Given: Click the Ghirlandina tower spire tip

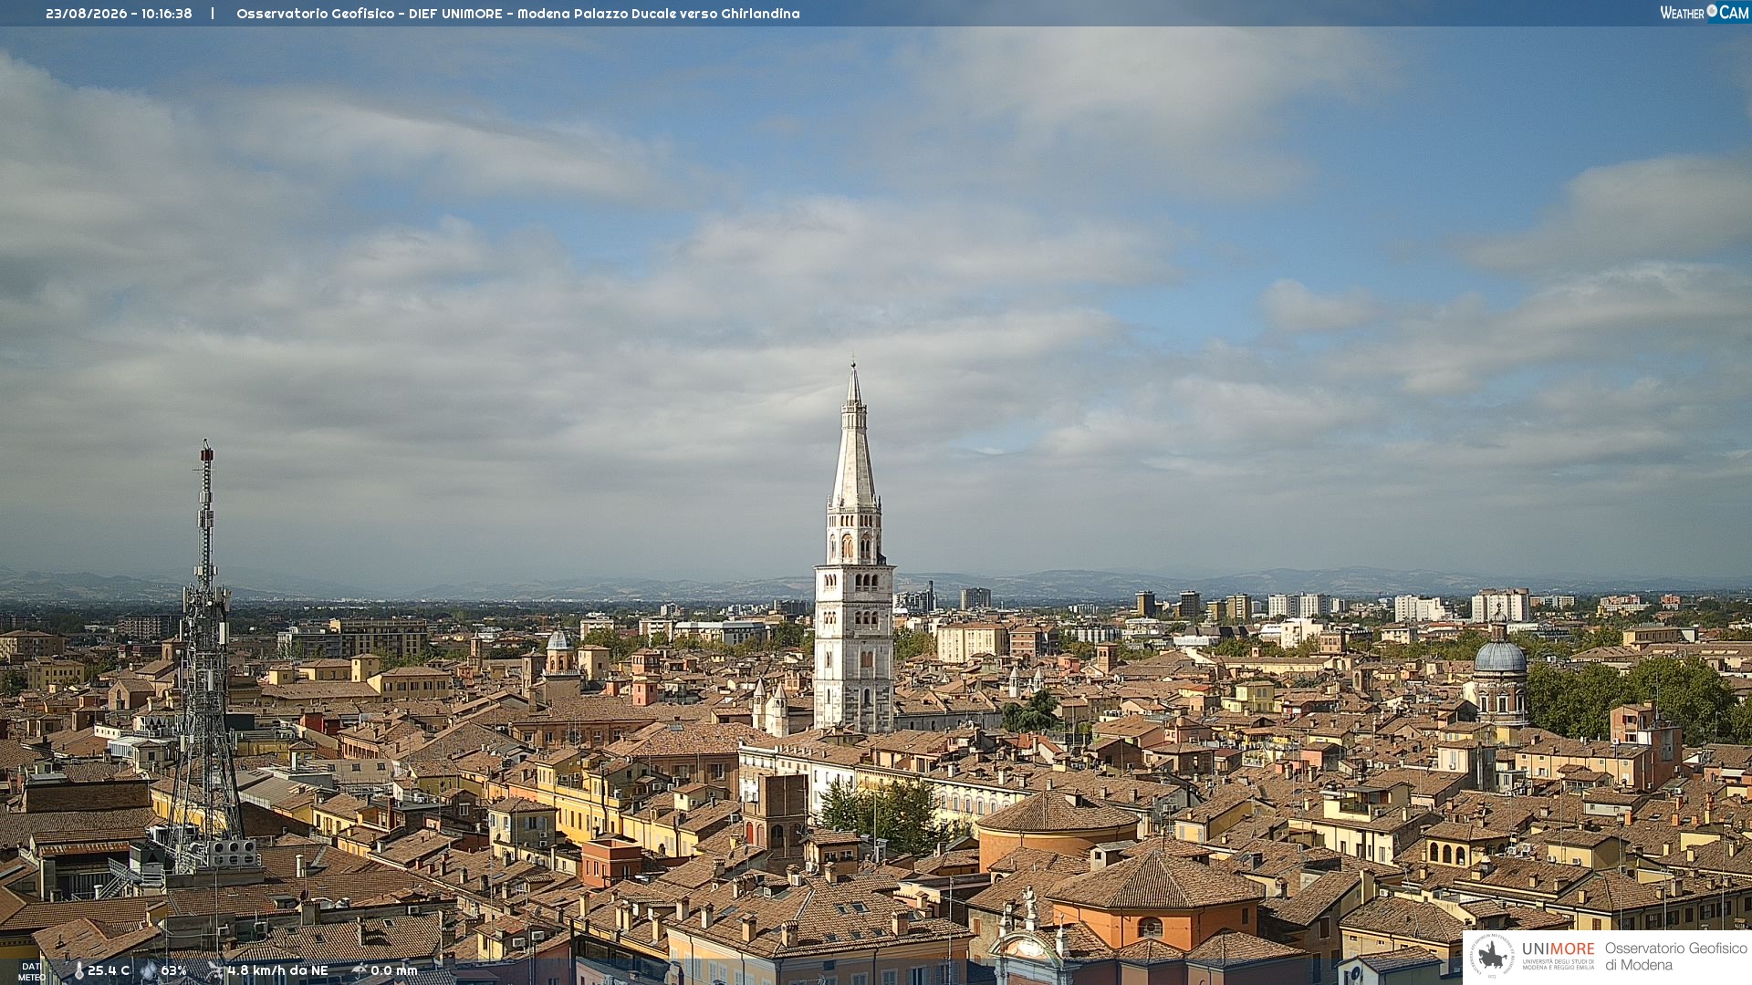Looking at the screenshot, I should click(x=853, y=365).
